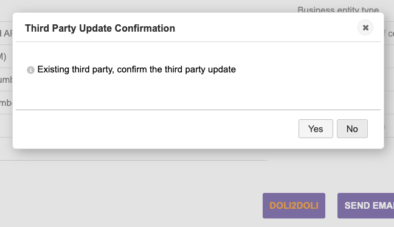Viewport: 394px width, 227px height.
Task: Click the horizontal background line below the dialog
Action: (x=134, y=160)
